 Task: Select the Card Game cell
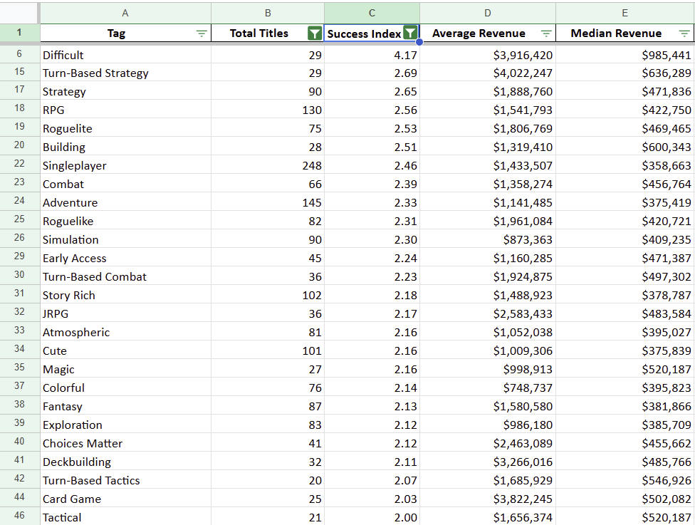point(125,499)
